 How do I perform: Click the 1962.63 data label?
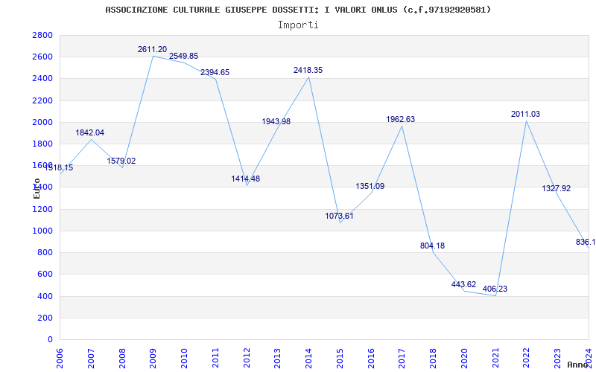coord(401,119)
